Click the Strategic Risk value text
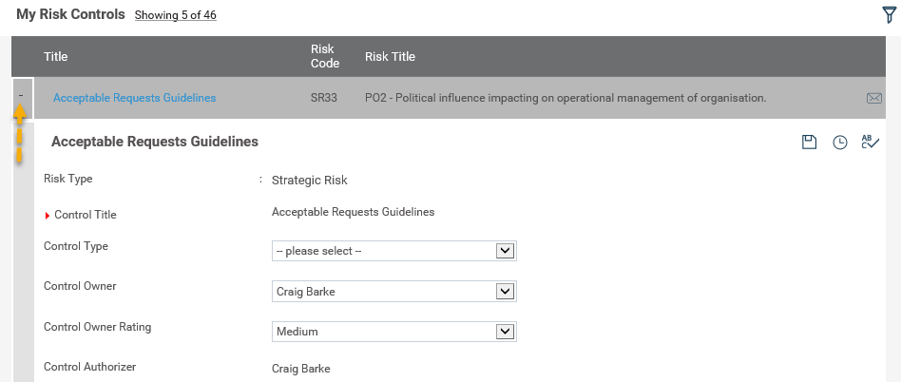Image resolution: width=901 pixels, height=382 pixels. click(310, 181)
